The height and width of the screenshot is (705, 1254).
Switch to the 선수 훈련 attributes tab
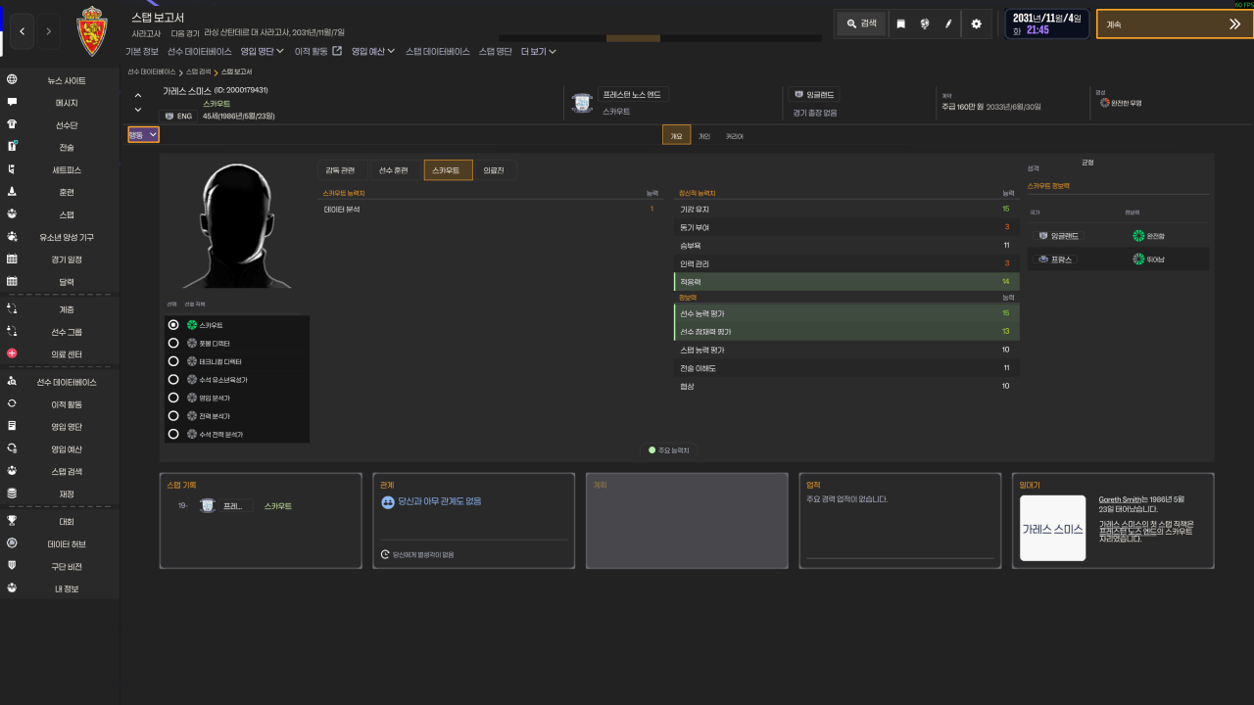tap(394, 170)
